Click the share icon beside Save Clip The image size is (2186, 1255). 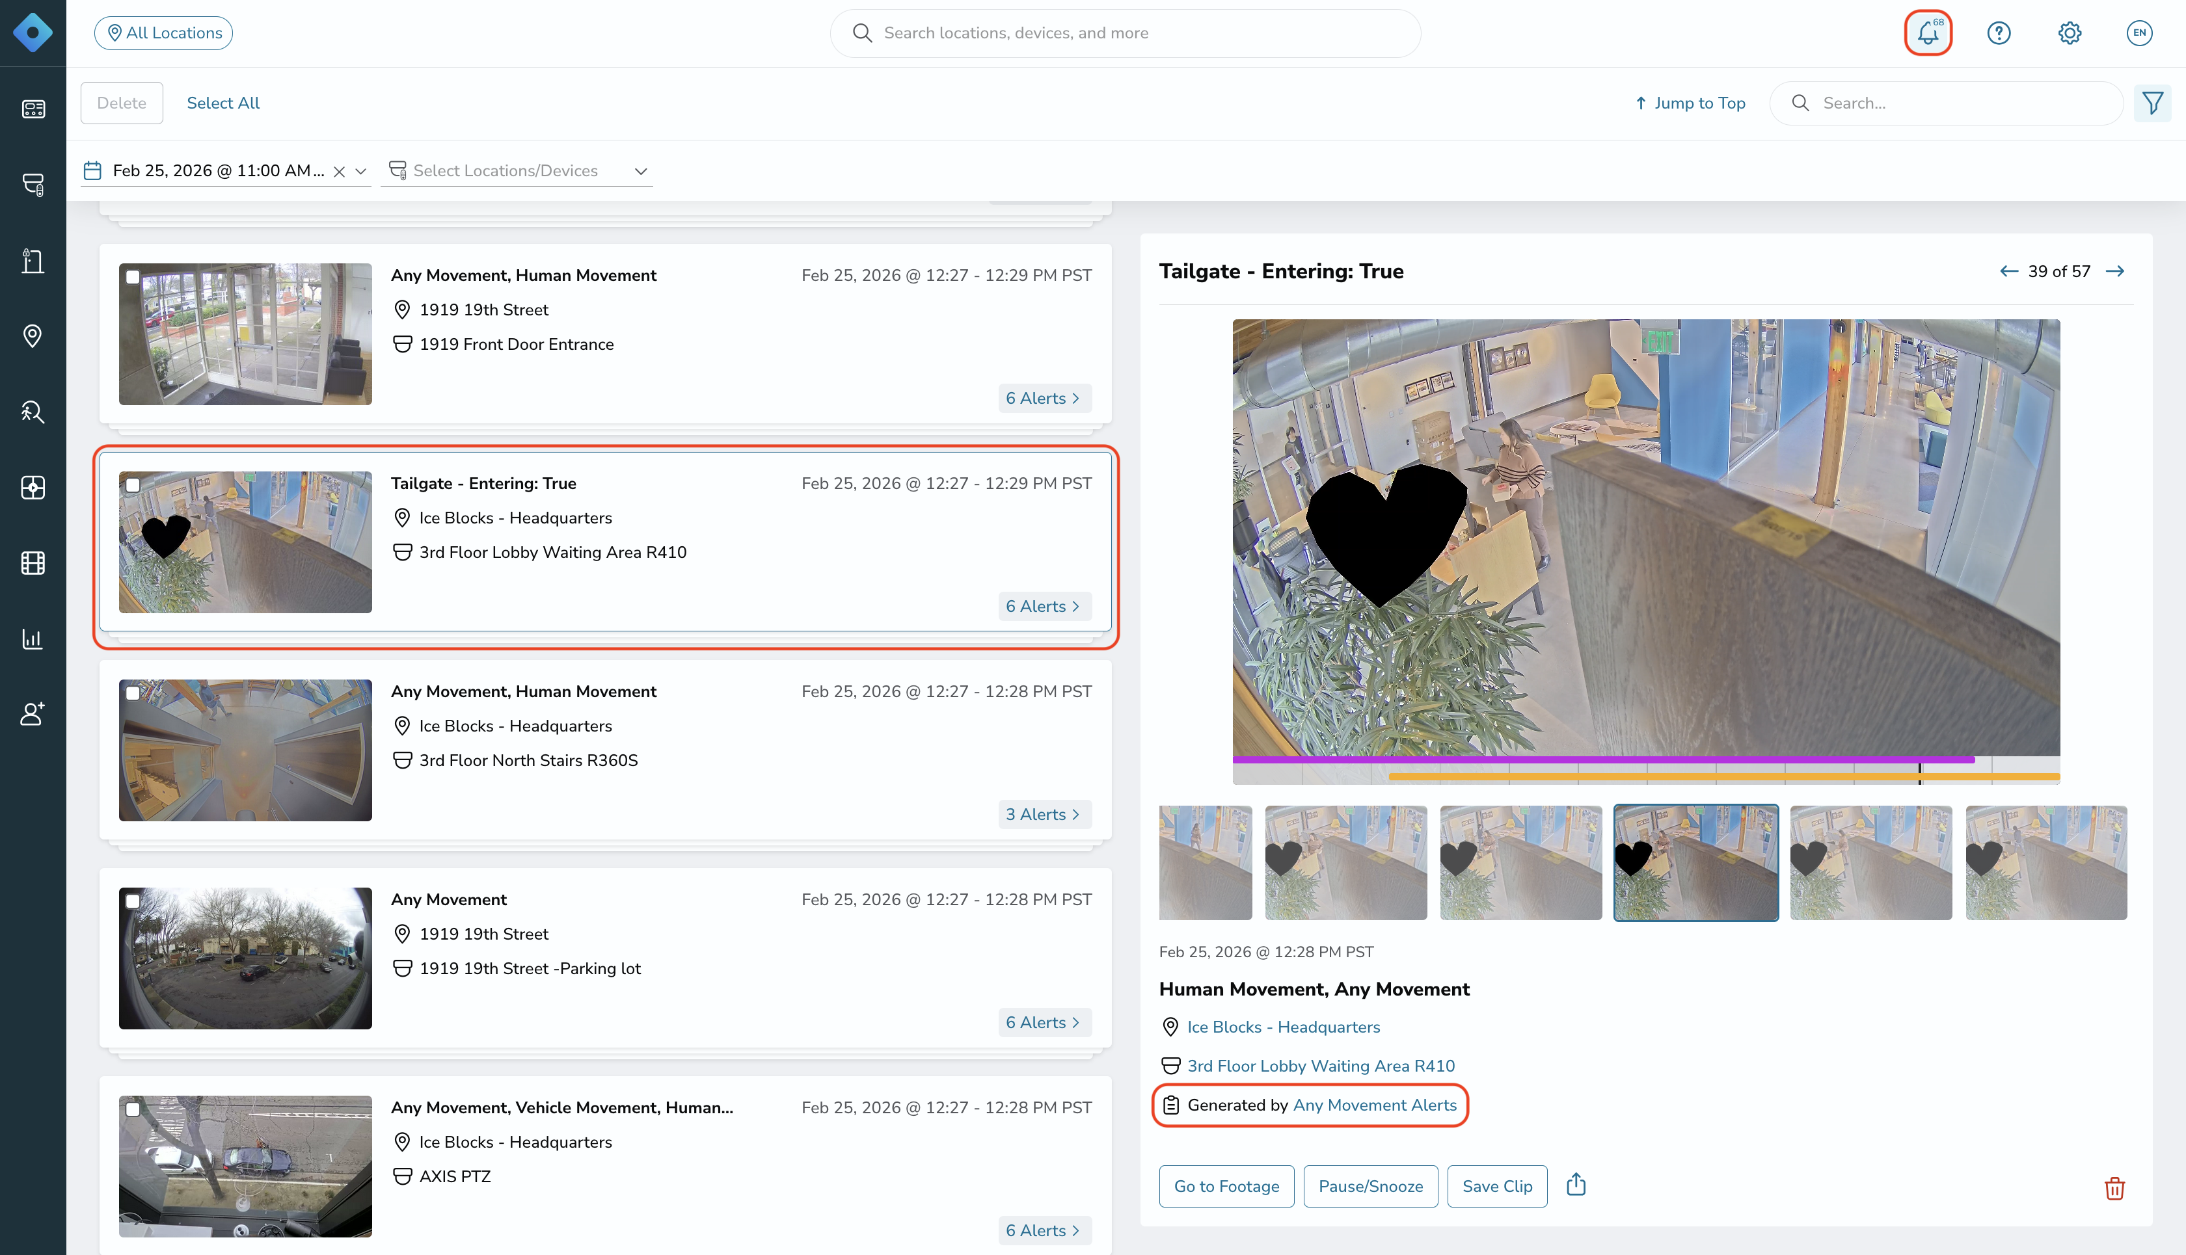[x=1576, y=1185]
